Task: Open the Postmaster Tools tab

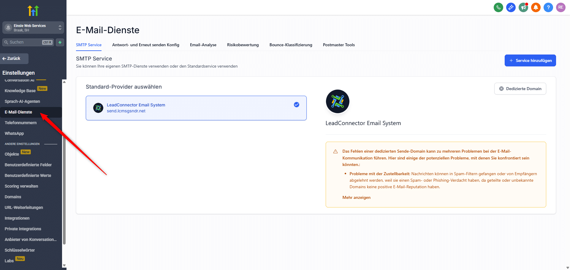Action: pos(339,45)
